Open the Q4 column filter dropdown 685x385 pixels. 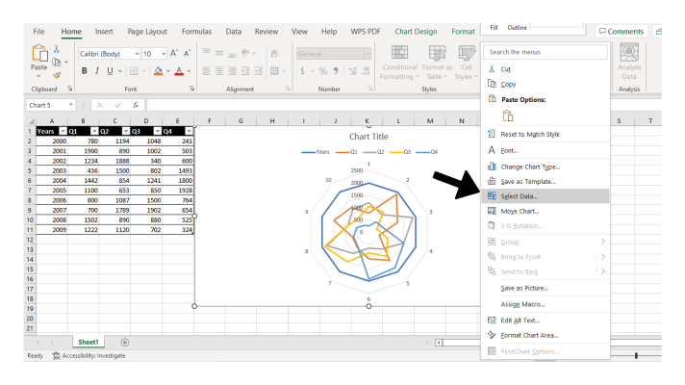point(189,130)
